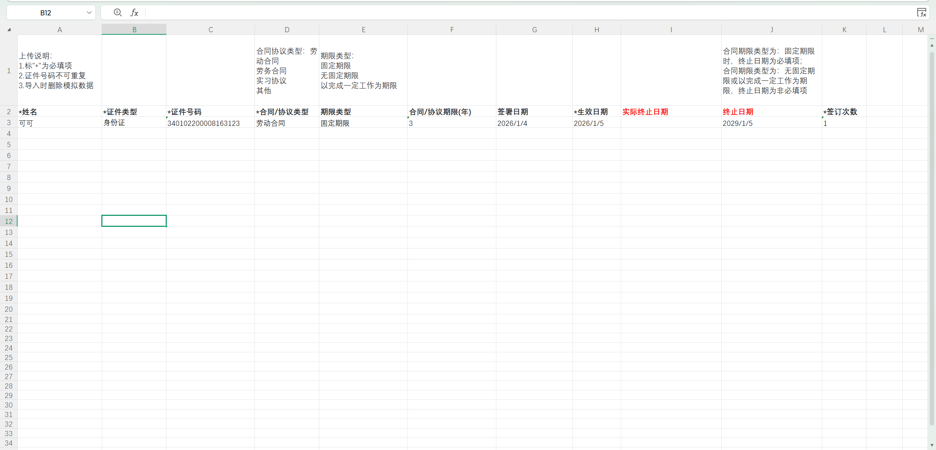The width and height of the screenshot is (936, 450).
Task: Click the 上传说明 instructions cell
Action: click(x=59, y=70)
